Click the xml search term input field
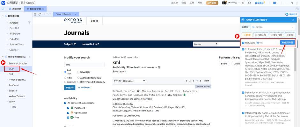 [x=84, y=64]
